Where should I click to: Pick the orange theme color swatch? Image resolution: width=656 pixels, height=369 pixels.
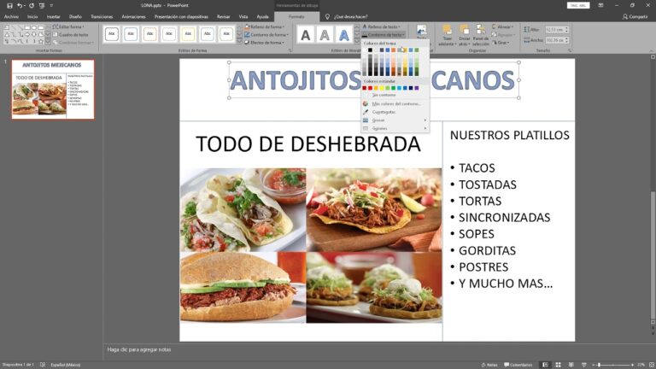click(x=393, y=50)
